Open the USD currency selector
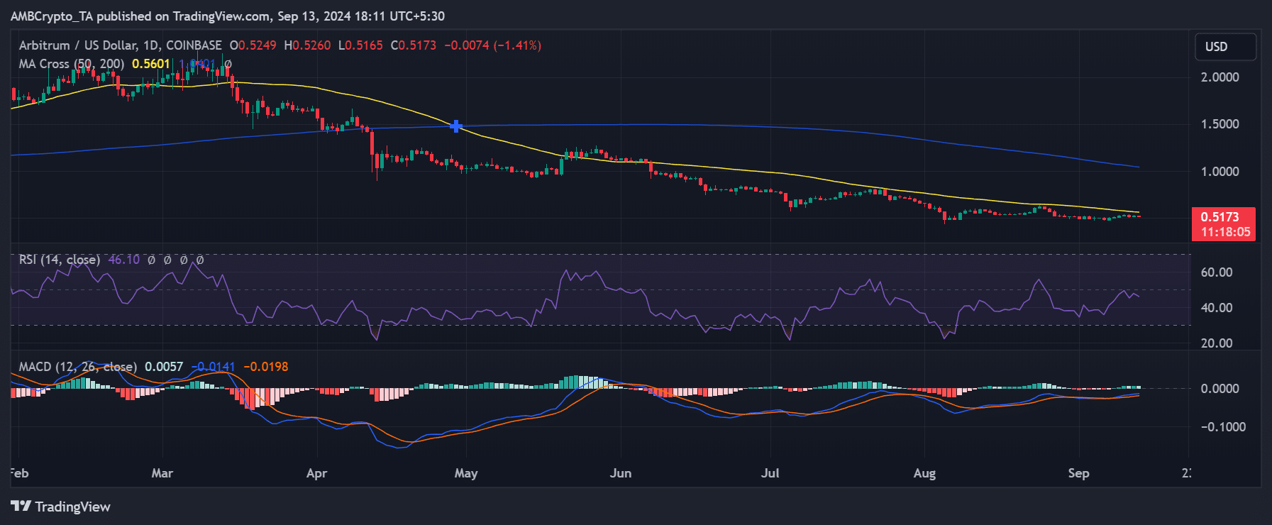This screenshot has height=525, width=1272. pos(1225,47)
